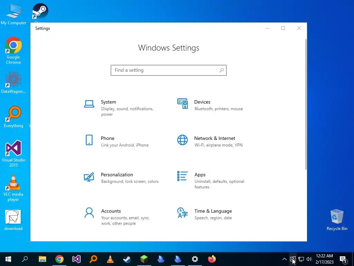
Task: Select the Google Chrome desktop shortcut
Action: click(x=13, y=51)
